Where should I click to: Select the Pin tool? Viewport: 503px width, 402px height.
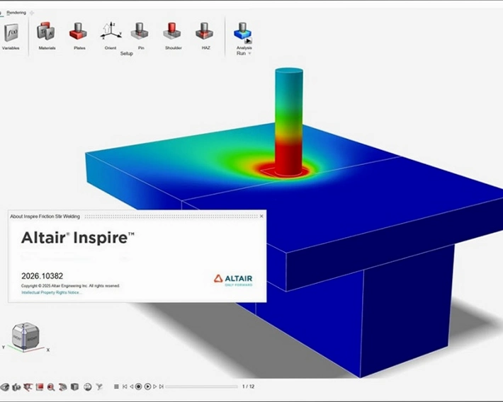click(x=140, y=36)
